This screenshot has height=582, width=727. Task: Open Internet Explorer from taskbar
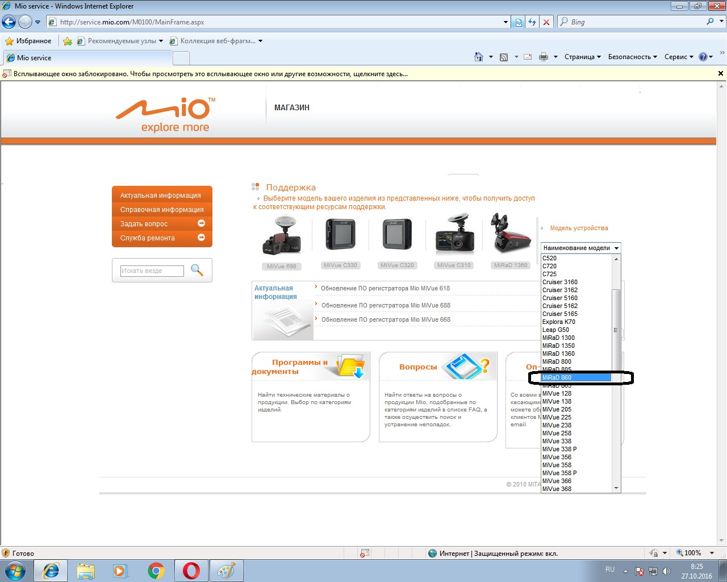51,571
